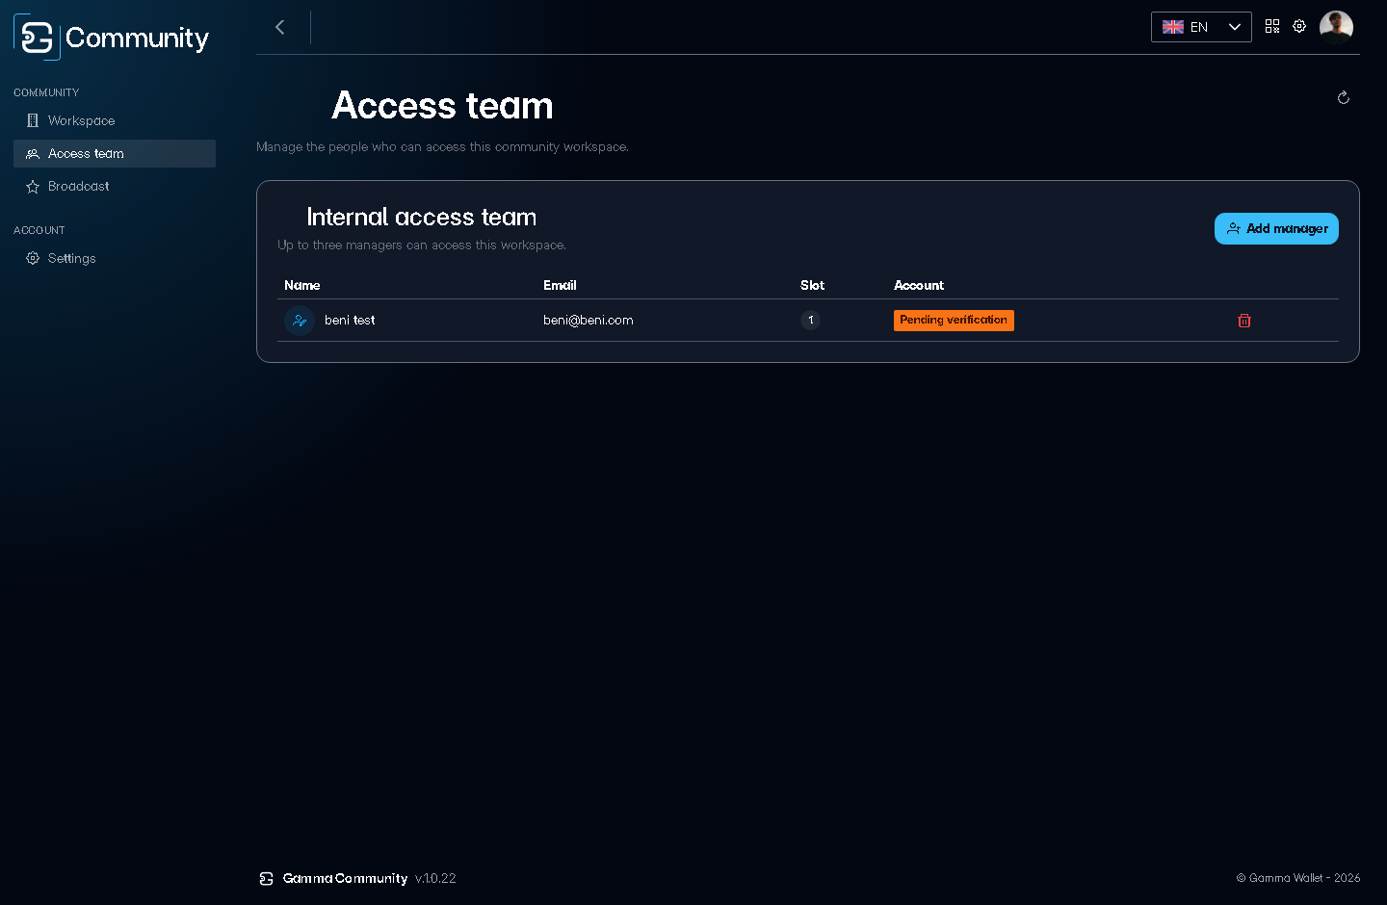Screen dimensions: 1387x905
Task: Click the Gamma Community logo icon
Action: point(37,38)
